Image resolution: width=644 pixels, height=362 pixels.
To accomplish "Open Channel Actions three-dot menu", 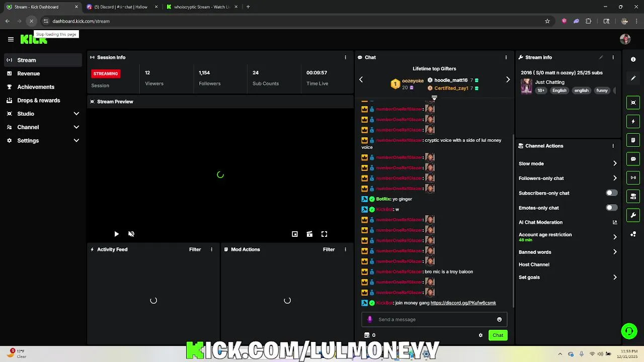I will click(x=613, y=146).
